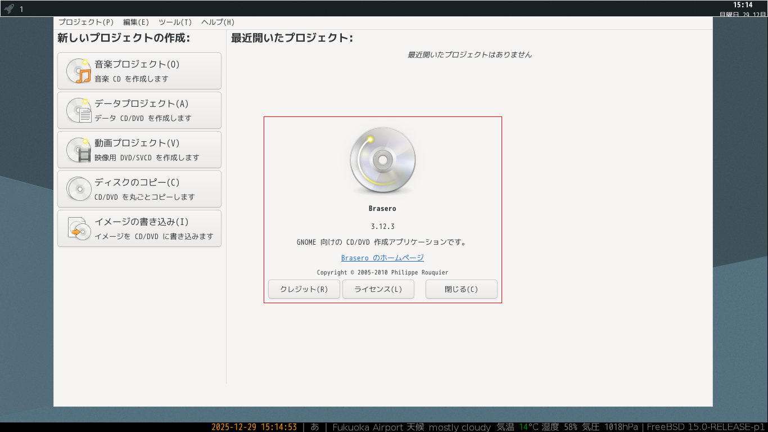Click the 湿度 58% humidity reading

[559, 427]
